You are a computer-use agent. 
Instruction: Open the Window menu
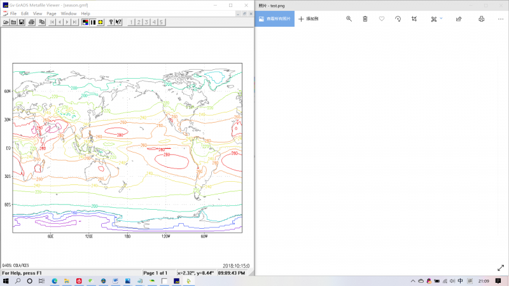pos(69,13)
